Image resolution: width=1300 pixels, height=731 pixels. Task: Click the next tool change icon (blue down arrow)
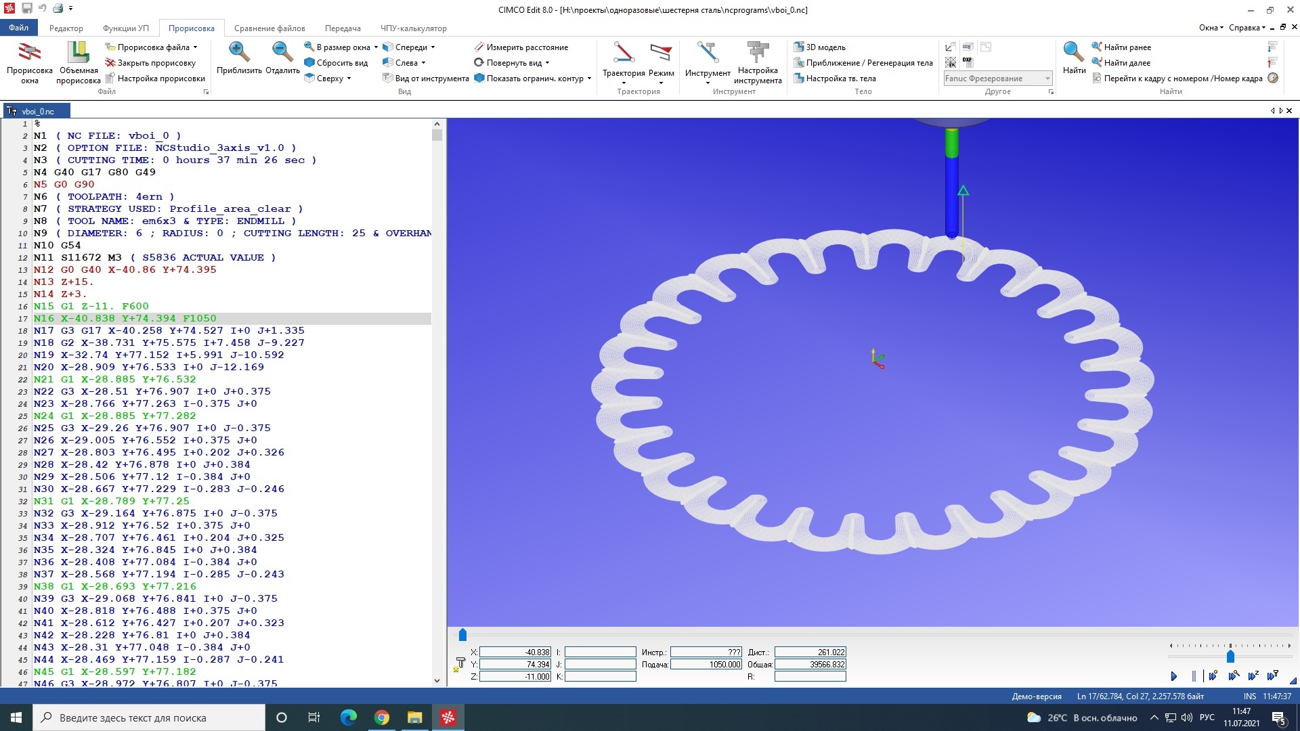click(x=1273, y=47)
